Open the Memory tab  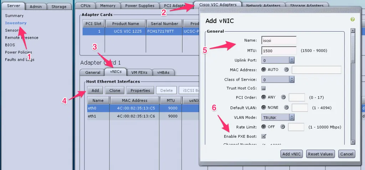pyautogui.click(x=108, y=6)
